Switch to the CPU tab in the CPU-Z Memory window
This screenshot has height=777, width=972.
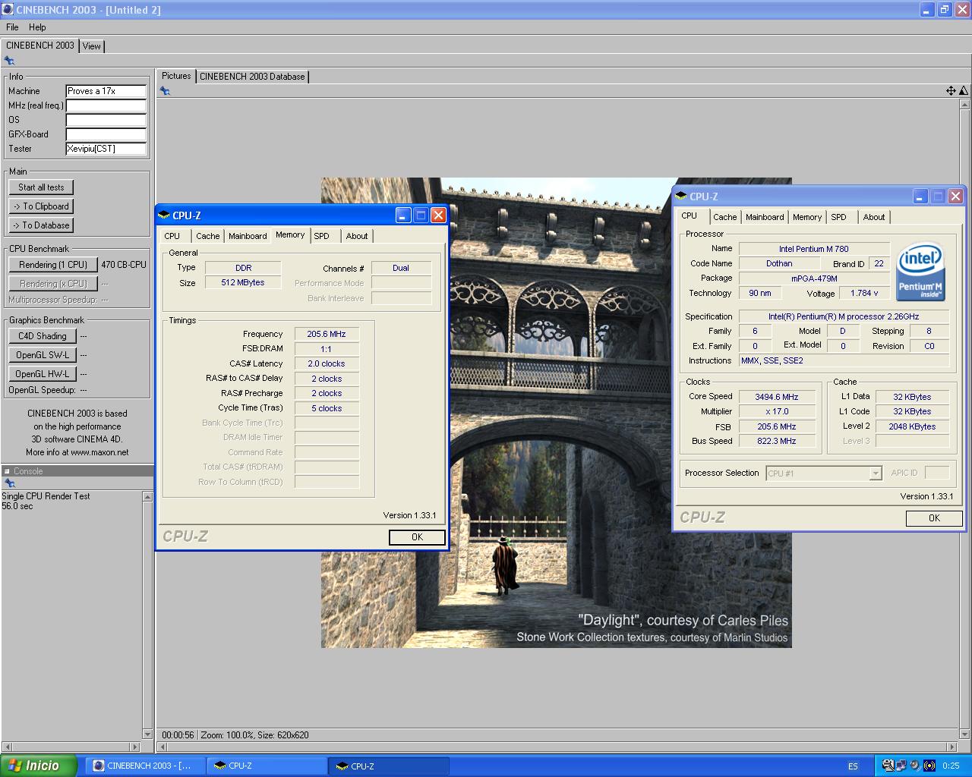[172, 236]
